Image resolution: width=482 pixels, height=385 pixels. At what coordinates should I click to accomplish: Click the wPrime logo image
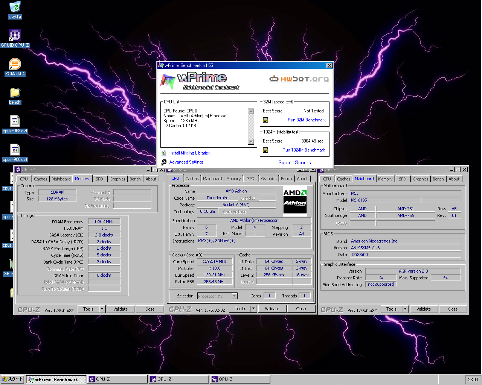point(200,81)
